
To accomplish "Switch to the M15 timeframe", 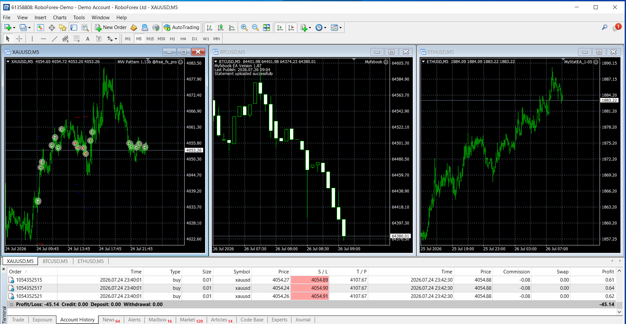I will pos(150,39).
